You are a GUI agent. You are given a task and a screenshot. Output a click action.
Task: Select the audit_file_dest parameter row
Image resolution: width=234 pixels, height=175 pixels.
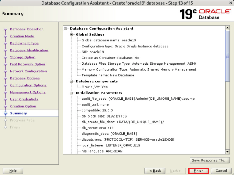pos(138,99)
